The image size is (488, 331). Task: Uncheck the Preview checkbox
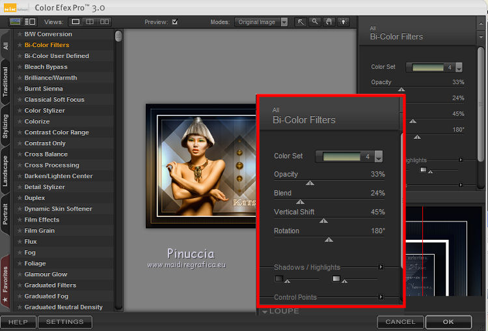click(175, 22)
